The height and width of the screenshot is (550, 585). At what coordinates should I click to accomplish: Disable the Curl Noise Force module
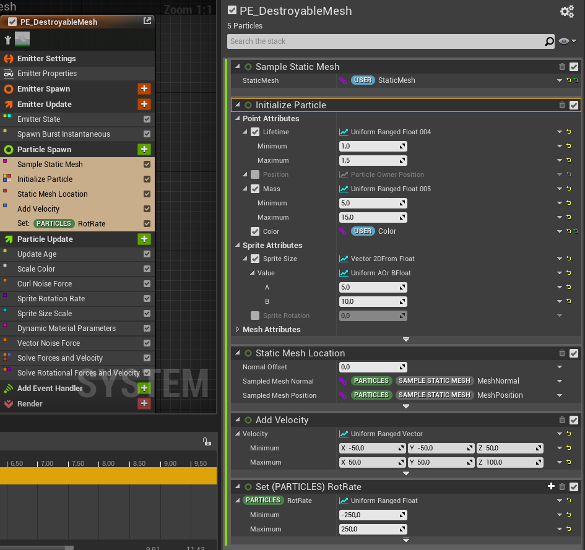tap(147, 284)
